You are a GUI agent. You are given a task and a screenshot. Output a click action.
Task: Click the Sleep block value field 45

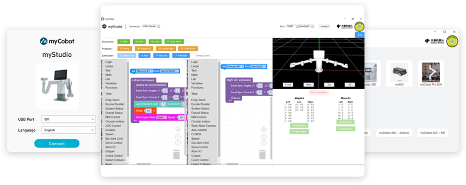tap(149, 111)
